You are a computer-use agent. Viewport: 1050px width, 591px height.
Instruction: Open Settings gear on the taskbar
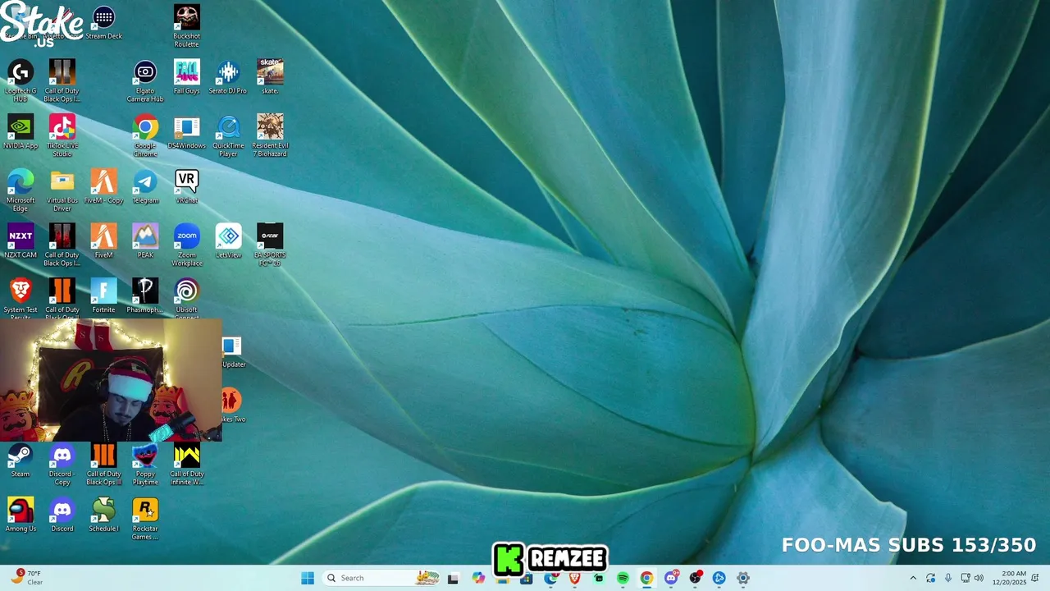[x=743, y=578]
